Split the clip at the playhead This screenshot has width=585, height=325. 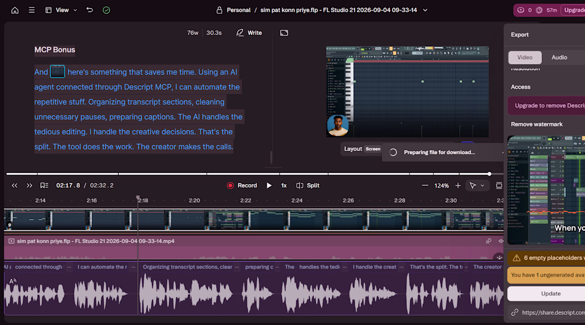pyautogui.click(x=308, y=186)
